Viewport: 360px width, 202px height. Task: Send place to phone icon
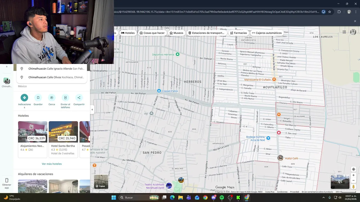tap(65, 98)
